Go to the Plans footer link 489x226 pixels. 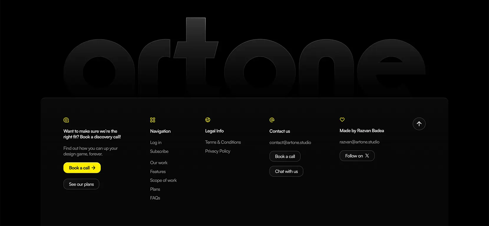(x=155, y=189)
